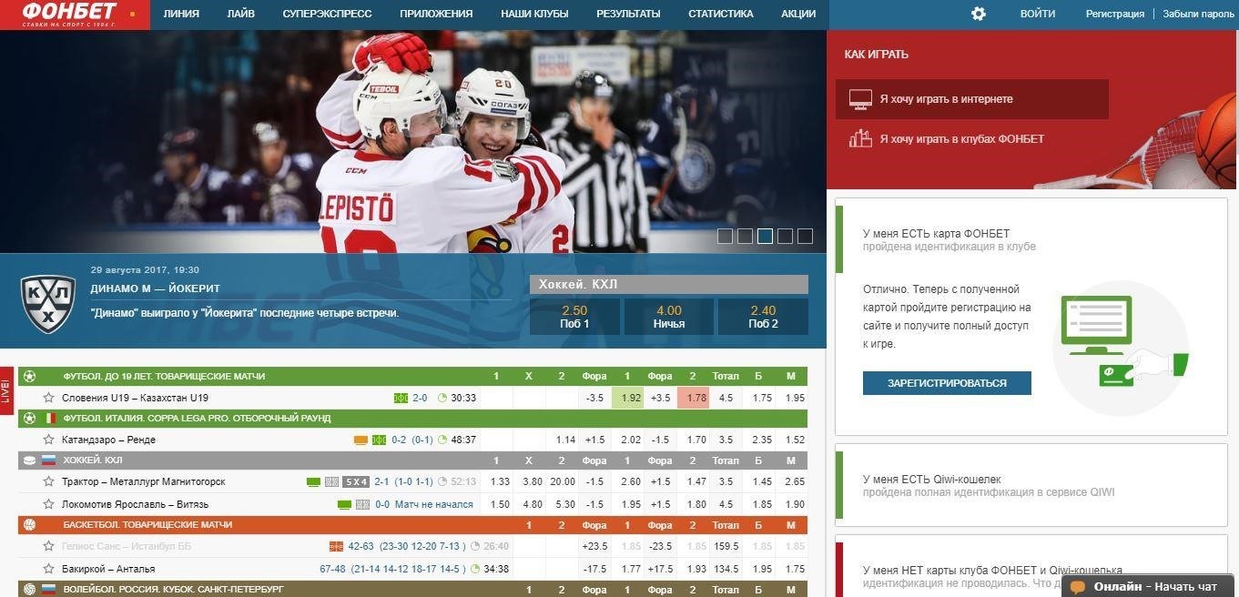
Task: Open green video icon for Локомотив Ярославль match
Action: pos(344,504)
